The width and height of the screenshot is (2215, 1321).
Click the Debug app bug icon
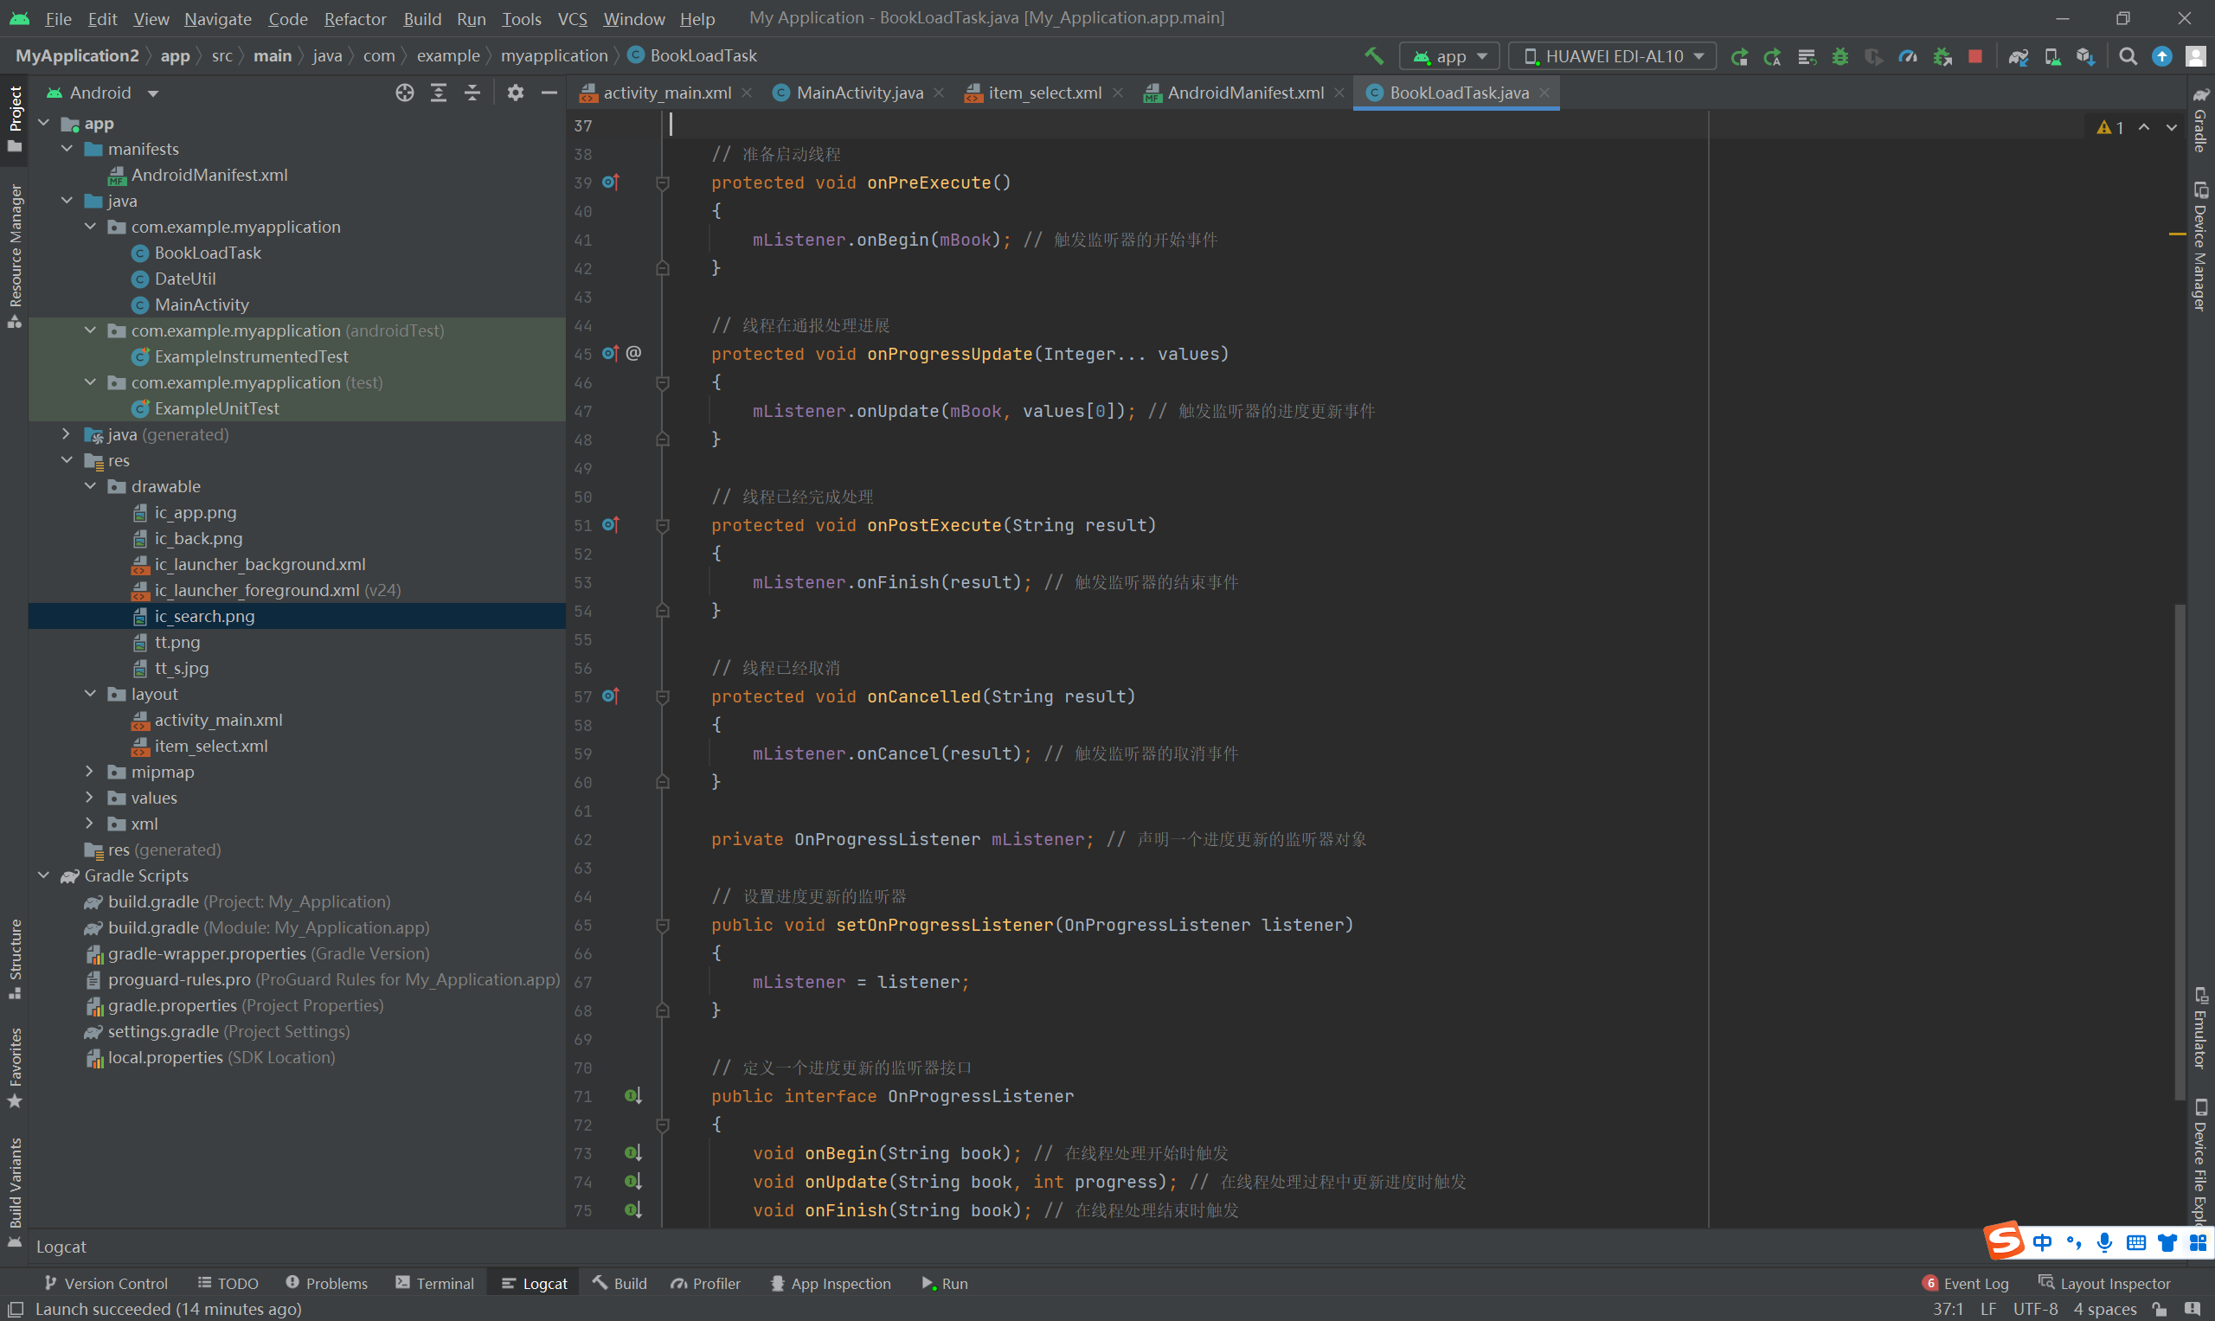pyautogui.click(x=1839, y=56)
